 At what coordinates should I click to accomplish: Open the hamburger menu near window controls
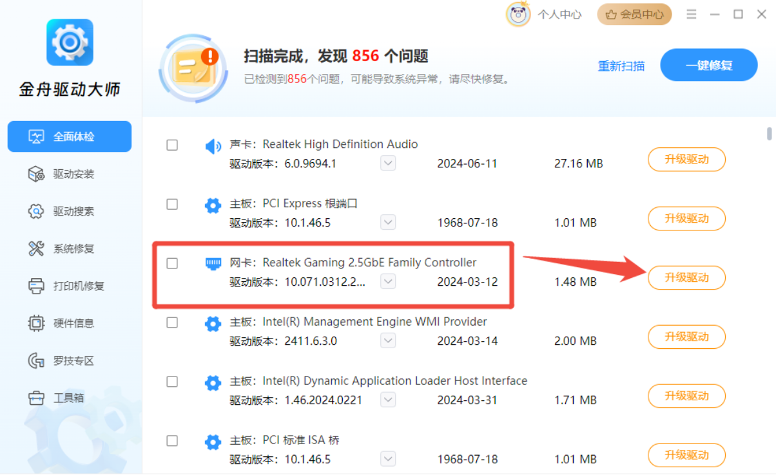click(x=691, y=14)
